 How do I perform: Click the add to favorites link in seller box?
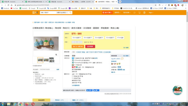[x=126, y=56]
